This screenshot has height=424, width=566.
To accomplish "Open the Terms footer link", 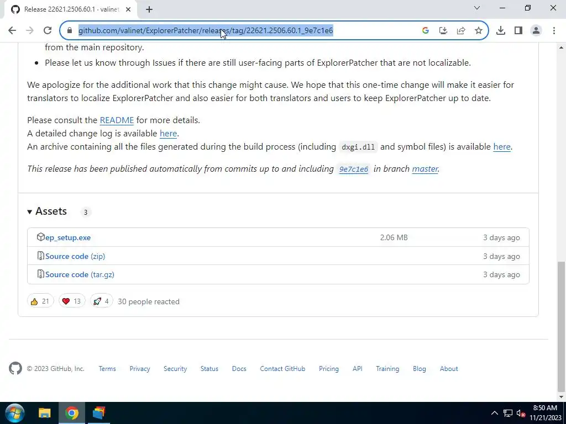I will point(107,369).
